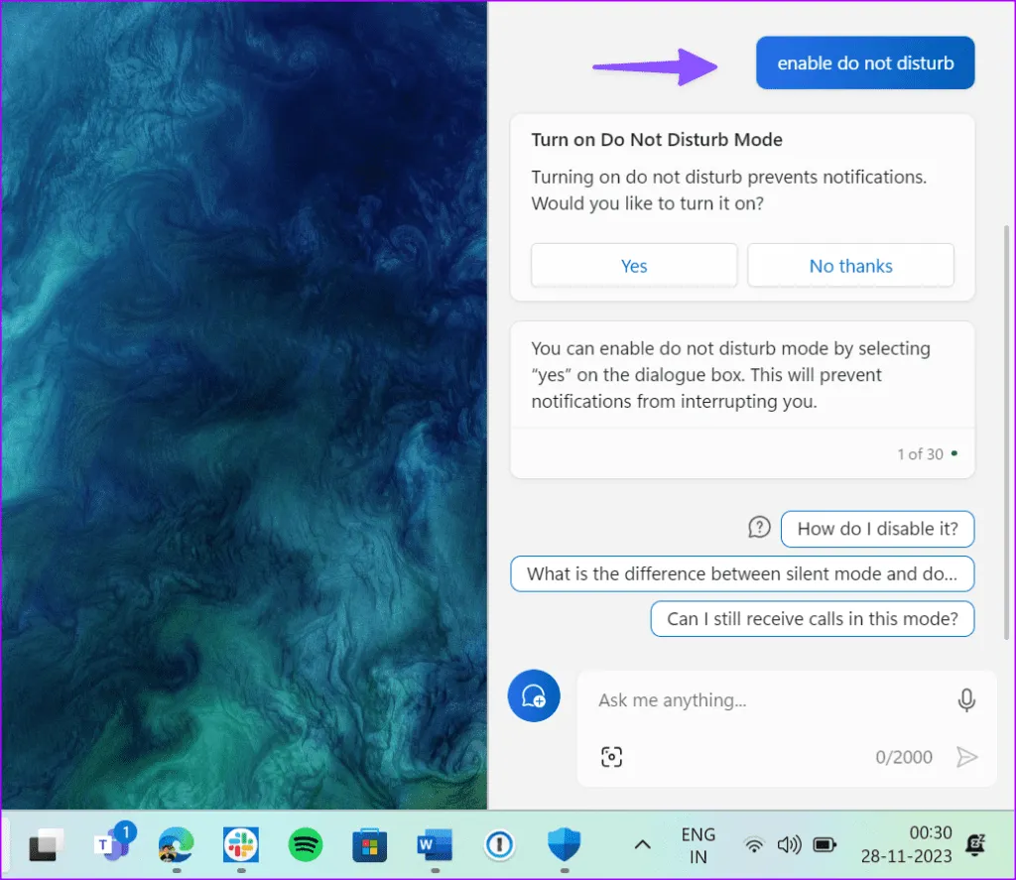The image size is (1016, 880).
Task: Select the 'How do I disable it?' suggestion
Action: [877, 529]
